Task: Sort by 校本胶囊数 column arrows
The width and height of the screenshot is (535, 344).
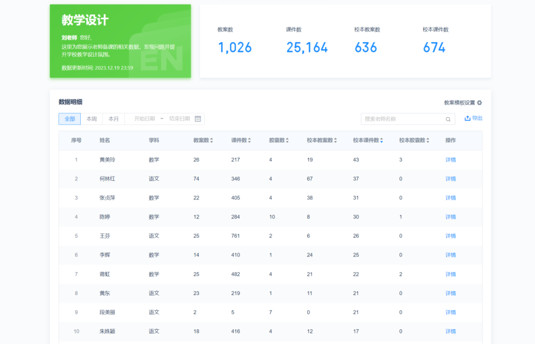Action: [428, 141]
